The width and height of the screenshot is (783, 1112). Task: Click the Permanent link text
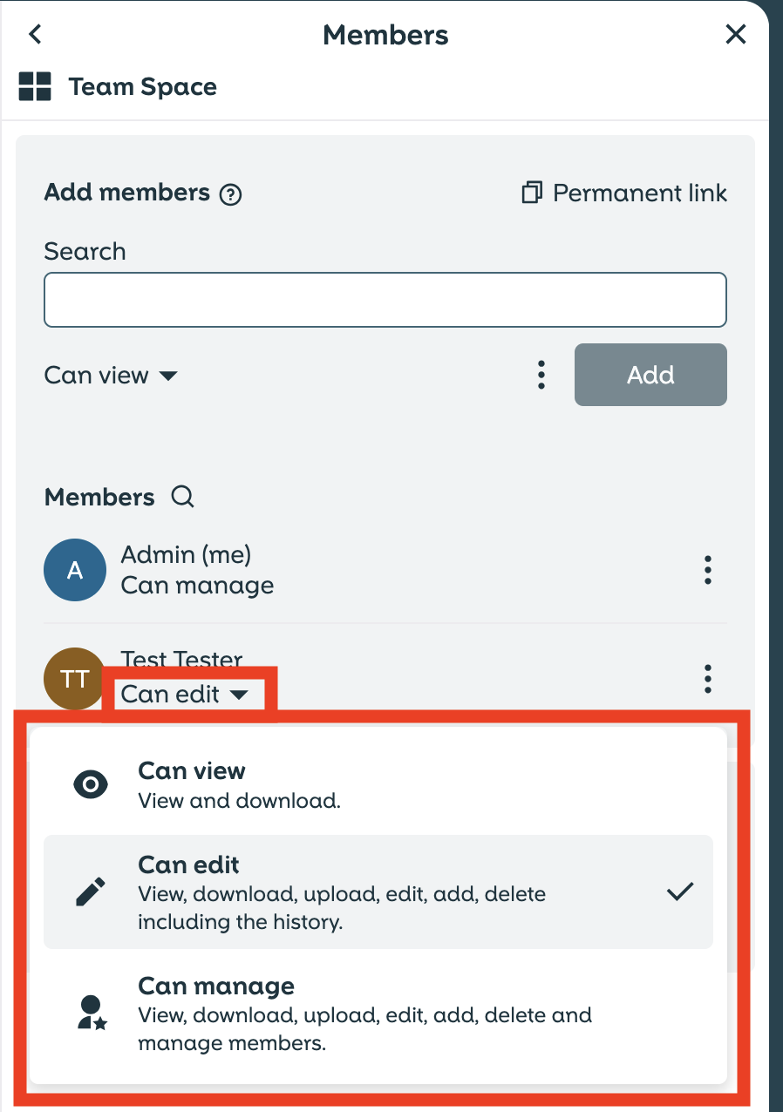point(640,193)
